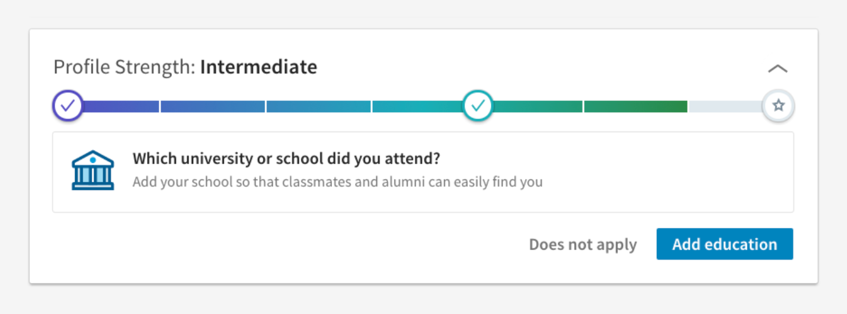The height and width of the screenshot is (314, 847).
Task: Click the dark green progress bar segment
Action: [x=636, y=107]
